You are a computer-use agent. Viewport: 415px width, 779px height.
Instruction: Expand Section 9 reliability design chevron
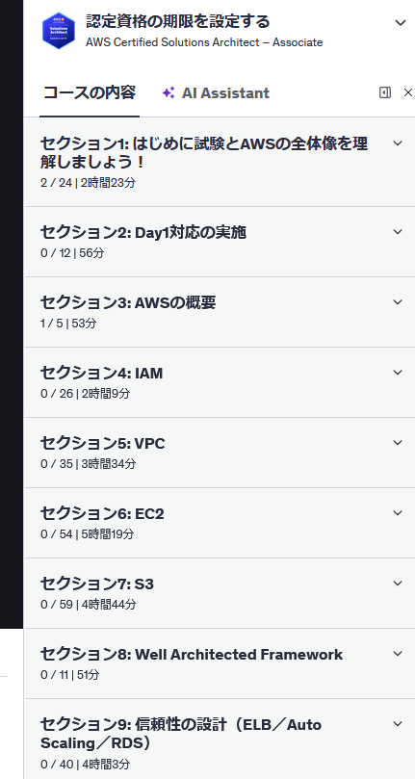pyautogui.click(x=397, y=724)
